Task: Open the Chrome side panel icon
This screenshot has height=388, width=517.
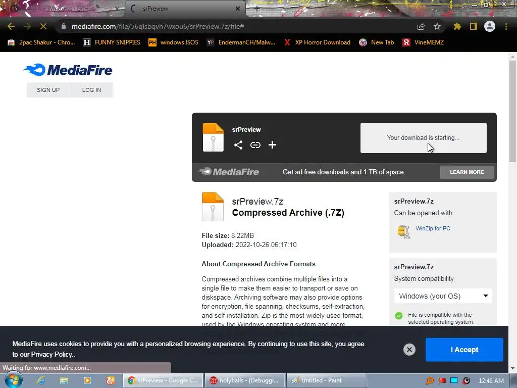Action: coord(474,26)
